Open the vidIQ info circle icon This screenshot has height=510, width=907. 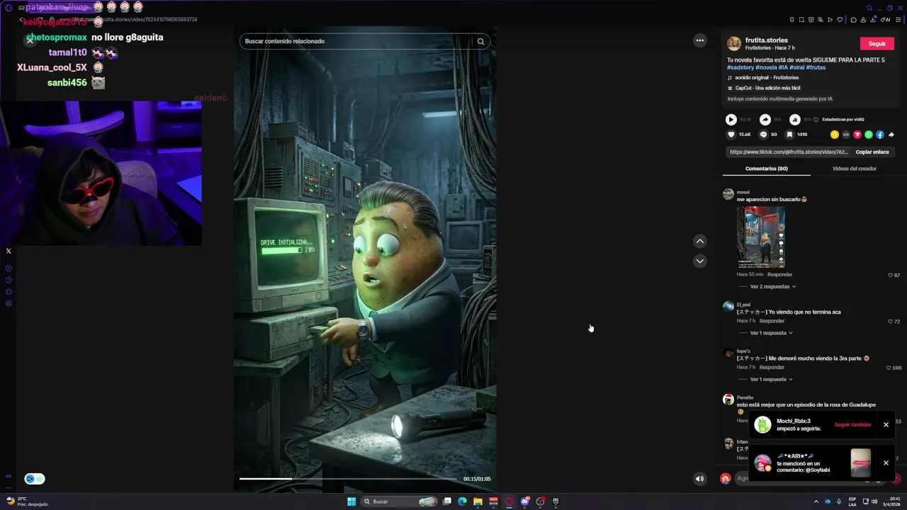click(816, 120)
